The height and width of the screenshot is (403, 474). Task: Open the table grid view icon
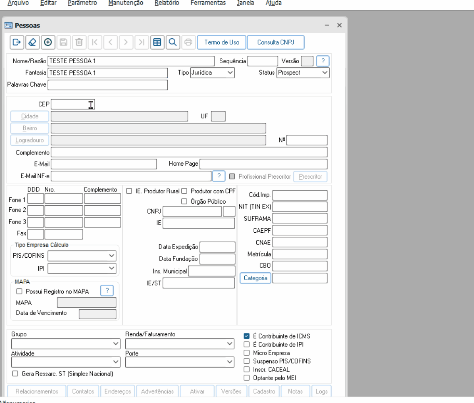[x=157, y=42]
